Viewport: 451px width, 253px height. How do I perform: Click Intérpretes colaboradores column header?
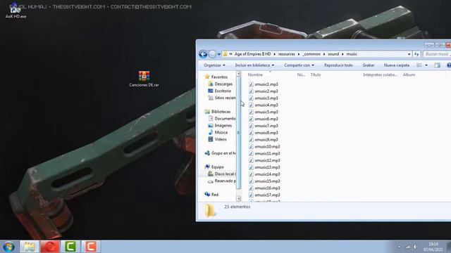tap(380, 75)
